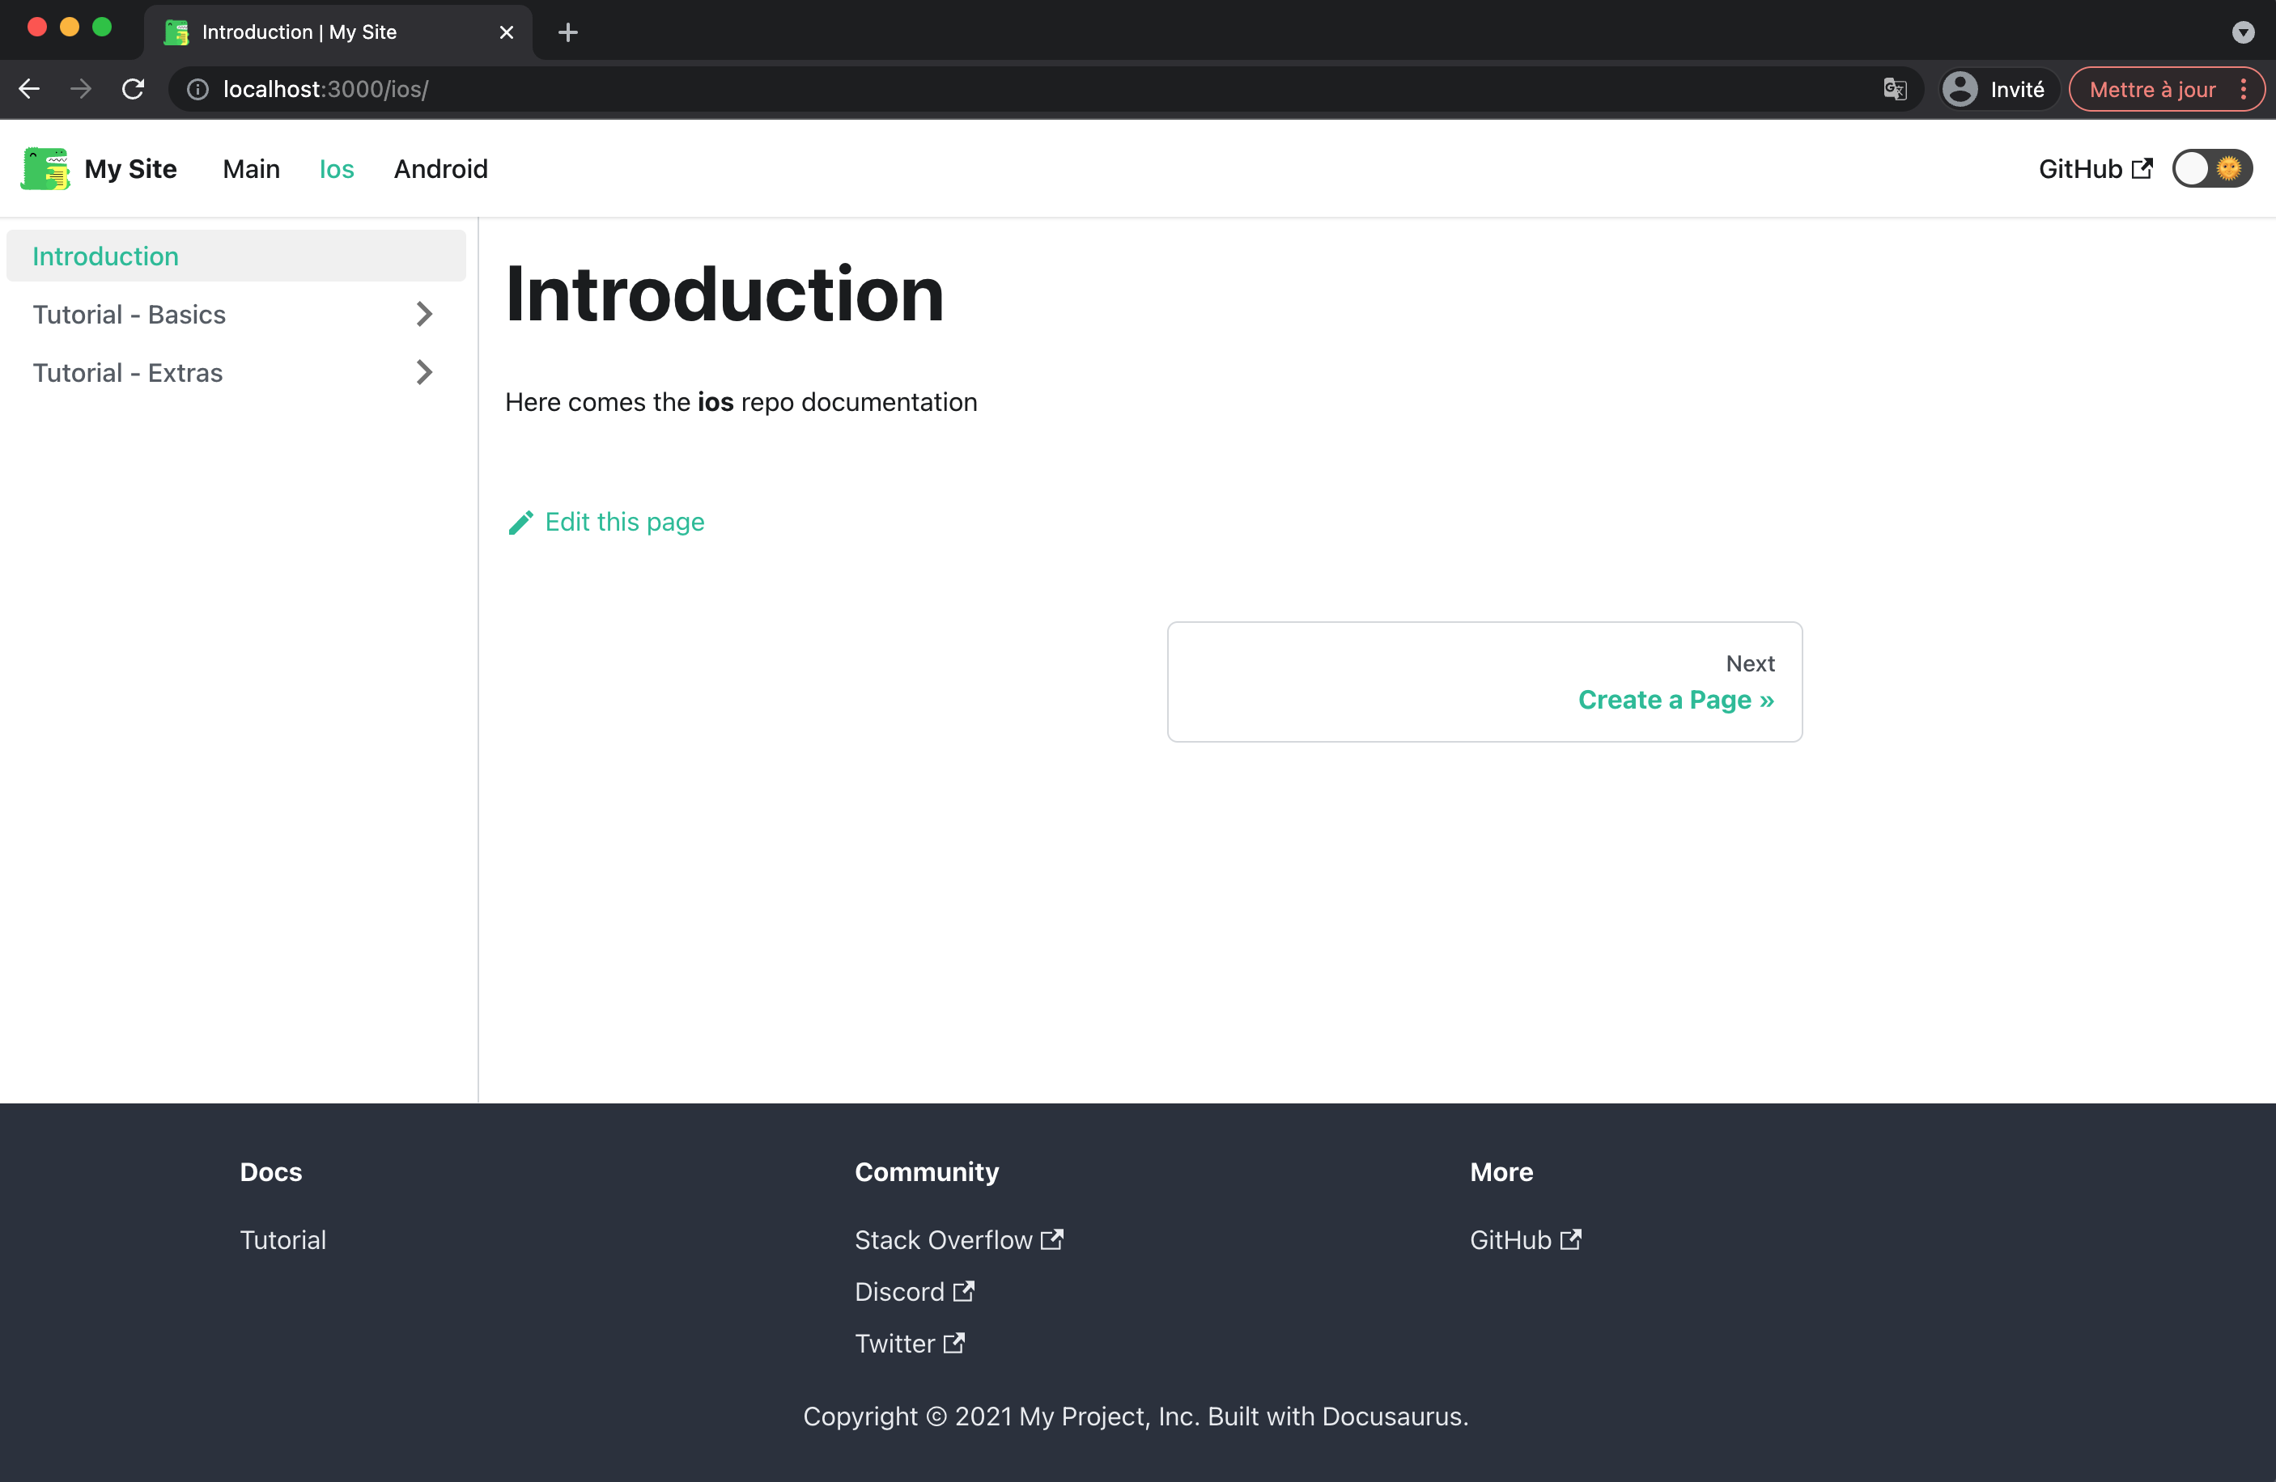Screen dimensions: 2276x1482
Task: Open Google Translate icon in address bar
Action: (x=1895, y=89)
